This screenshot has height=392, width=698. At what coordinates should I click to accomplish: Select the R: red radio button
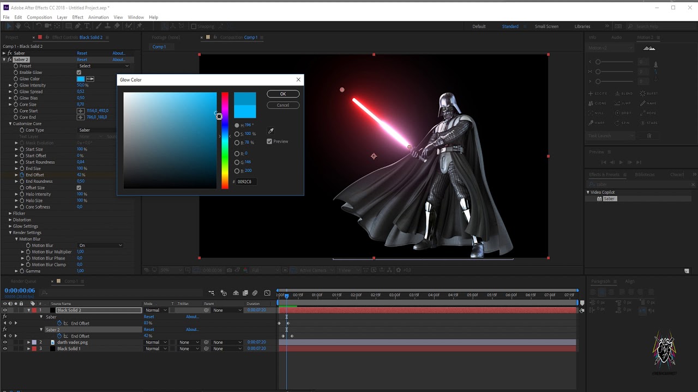coord(237,154)
